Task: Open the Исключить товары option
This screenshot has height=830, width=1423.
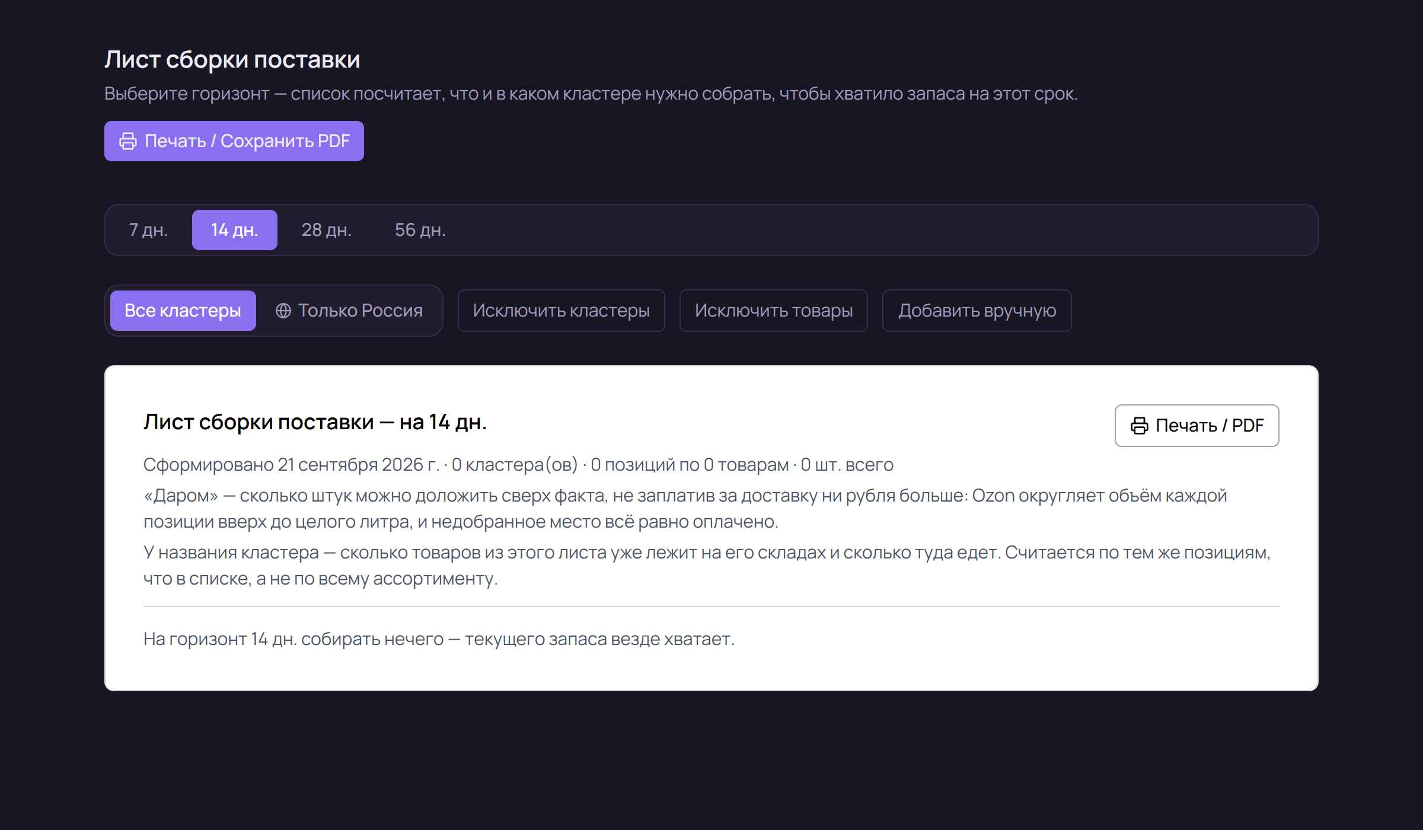Action: (774, 311)
